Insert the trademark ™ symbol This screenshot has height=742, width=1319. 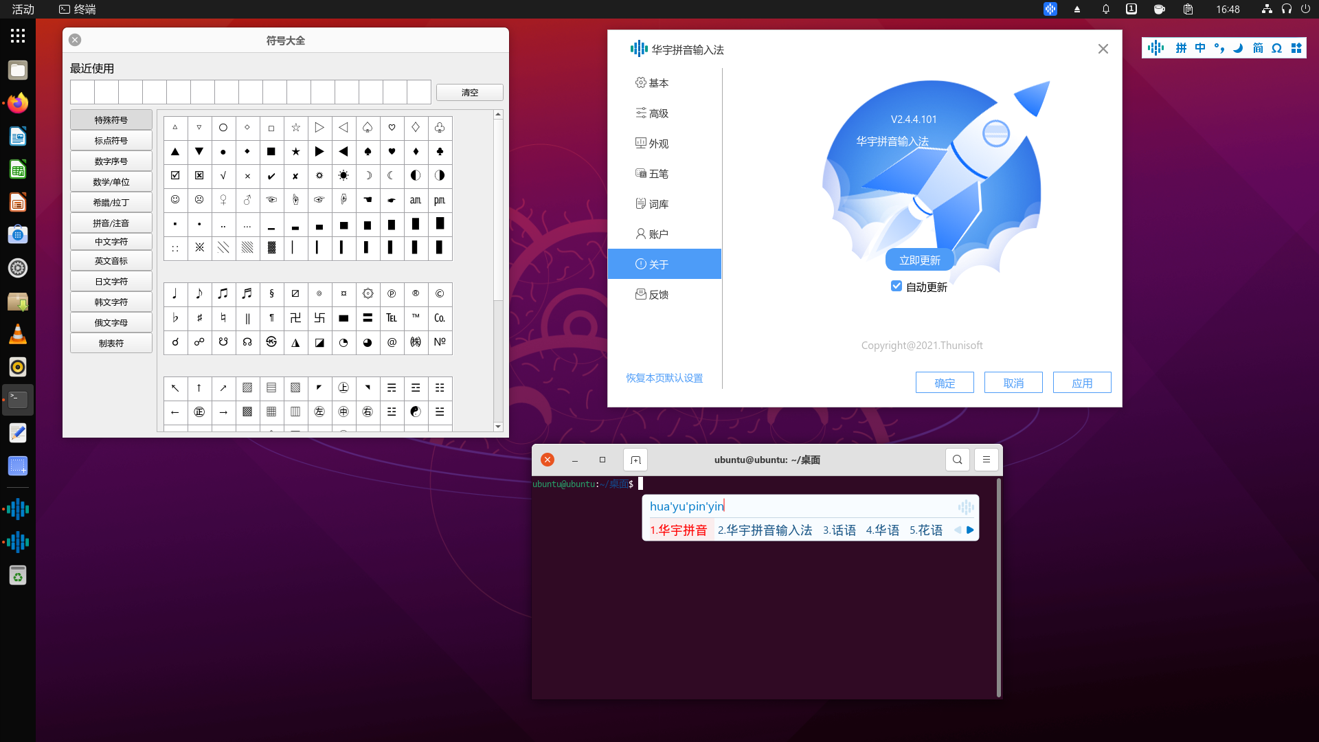pos(416,318)
